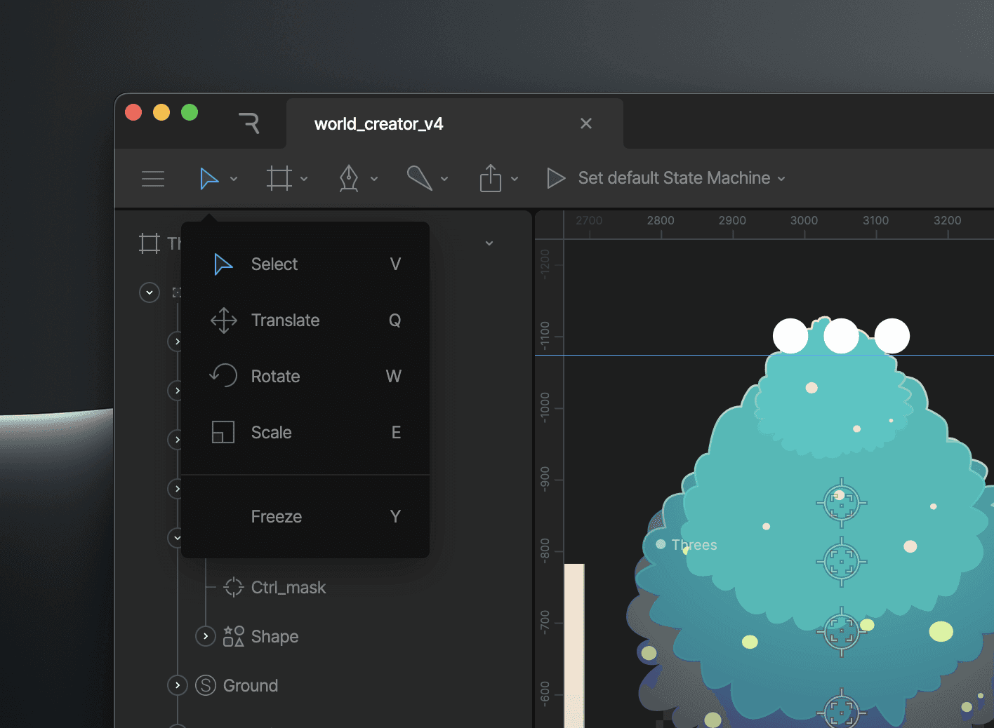The image size is (994, 728).
Task: Close the world_creator_v4 tab
Action: tap(586, 123)
